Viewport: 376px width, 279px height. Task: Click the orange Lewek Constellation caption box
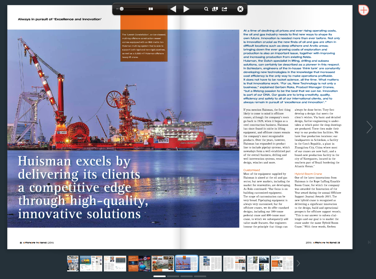144,46
